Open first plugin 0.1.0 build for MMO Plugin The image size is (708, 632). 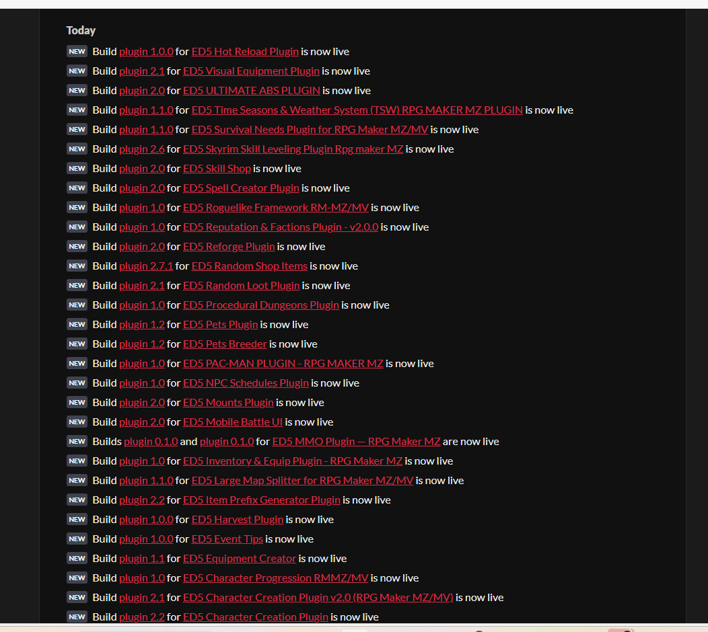[x=151, y=441]
